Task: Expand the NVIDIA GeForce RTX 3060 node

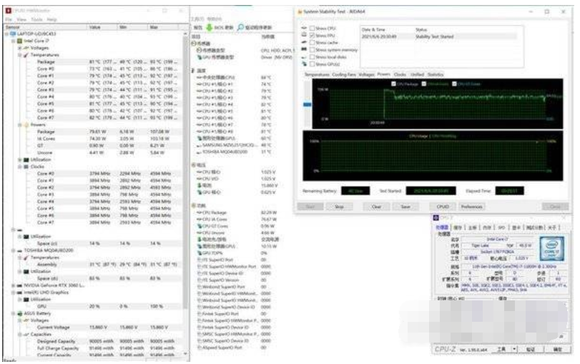Action: 14,285
